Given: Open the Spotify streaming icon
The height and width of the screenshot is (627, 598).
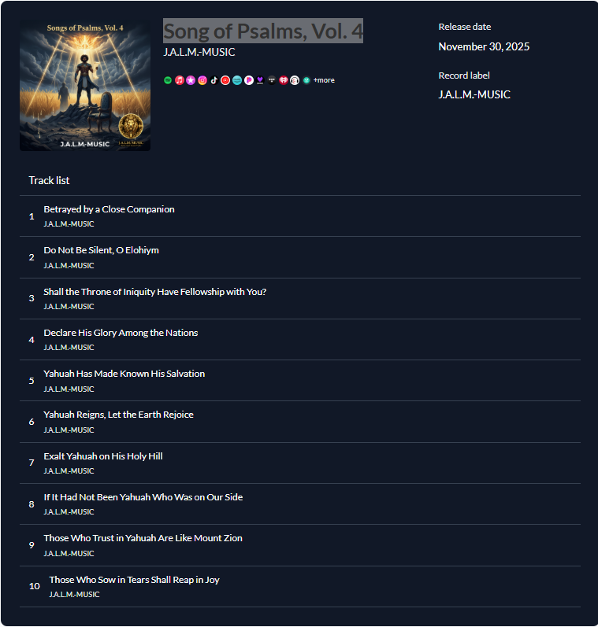Looking at the screenshot, I should (168, 80).
